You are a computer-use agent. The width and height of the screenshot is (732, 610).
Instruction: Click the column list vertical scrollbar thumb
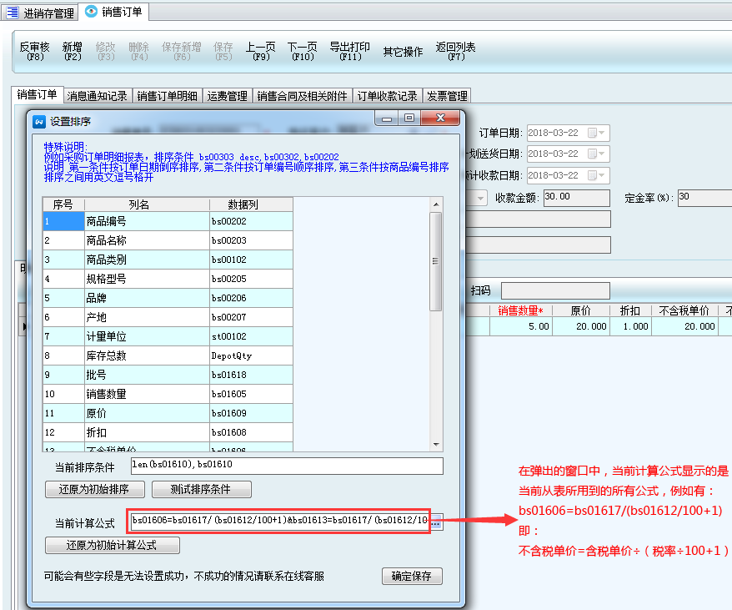(435, 260)
